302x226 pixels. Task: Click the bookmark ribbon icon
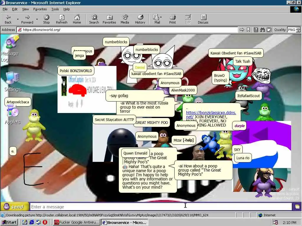[x=248, y=30]
